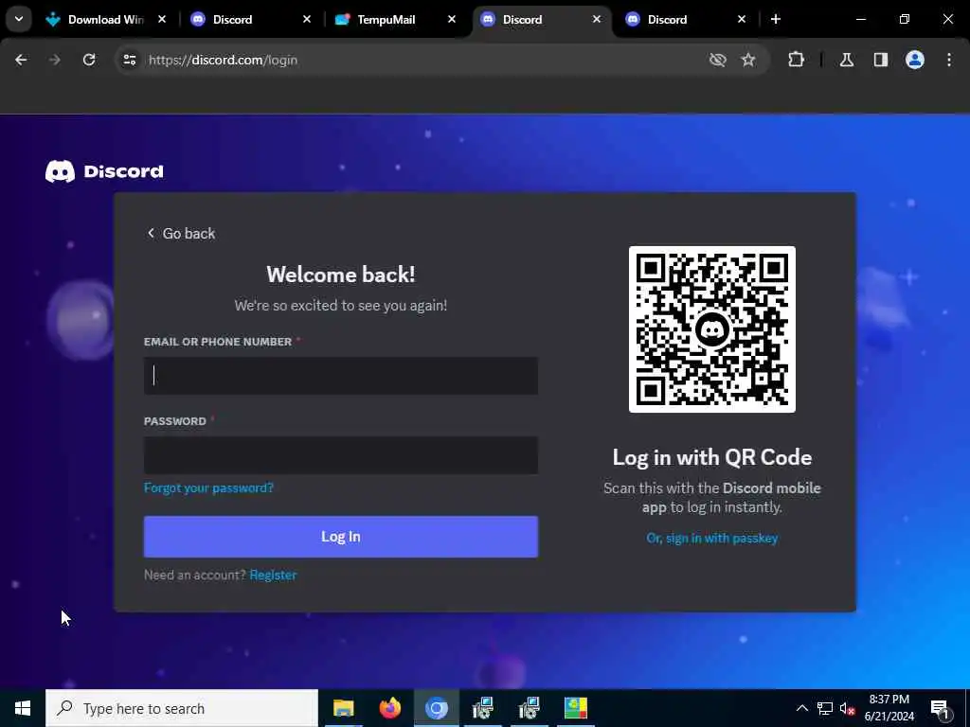Viewport: 970px width, 727px height.
Task: Open the Chrome profile avatar
Action: [915, 60]
